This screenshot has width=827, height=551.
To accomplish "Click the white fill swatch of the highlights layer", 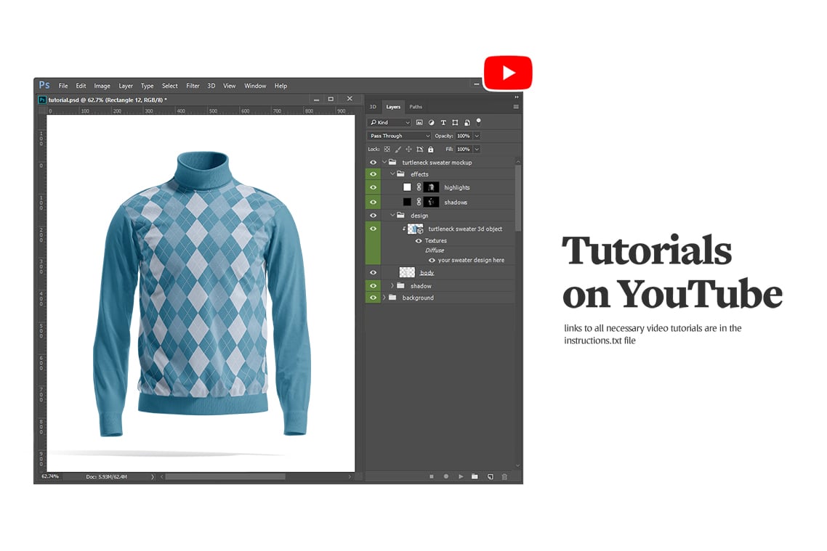I will pyautogui.click(x=407, y=187).
